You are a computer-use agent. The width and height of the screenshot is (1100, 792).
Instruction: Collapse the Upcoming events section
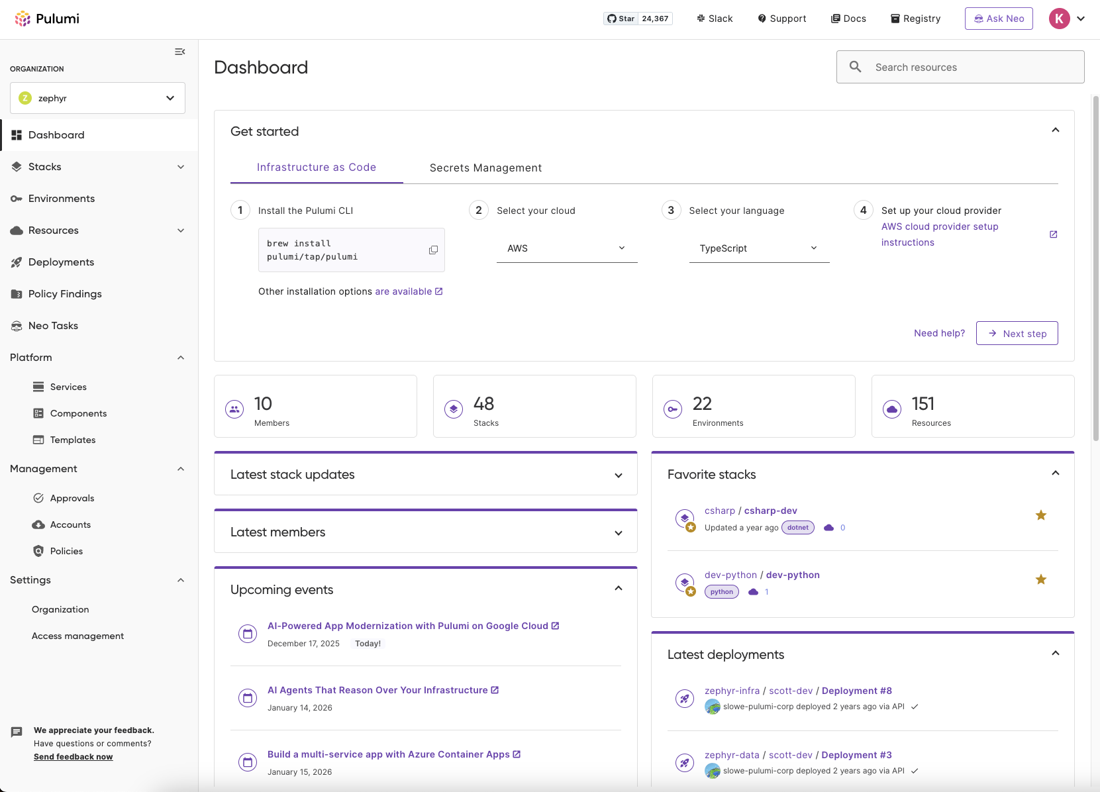618,588
